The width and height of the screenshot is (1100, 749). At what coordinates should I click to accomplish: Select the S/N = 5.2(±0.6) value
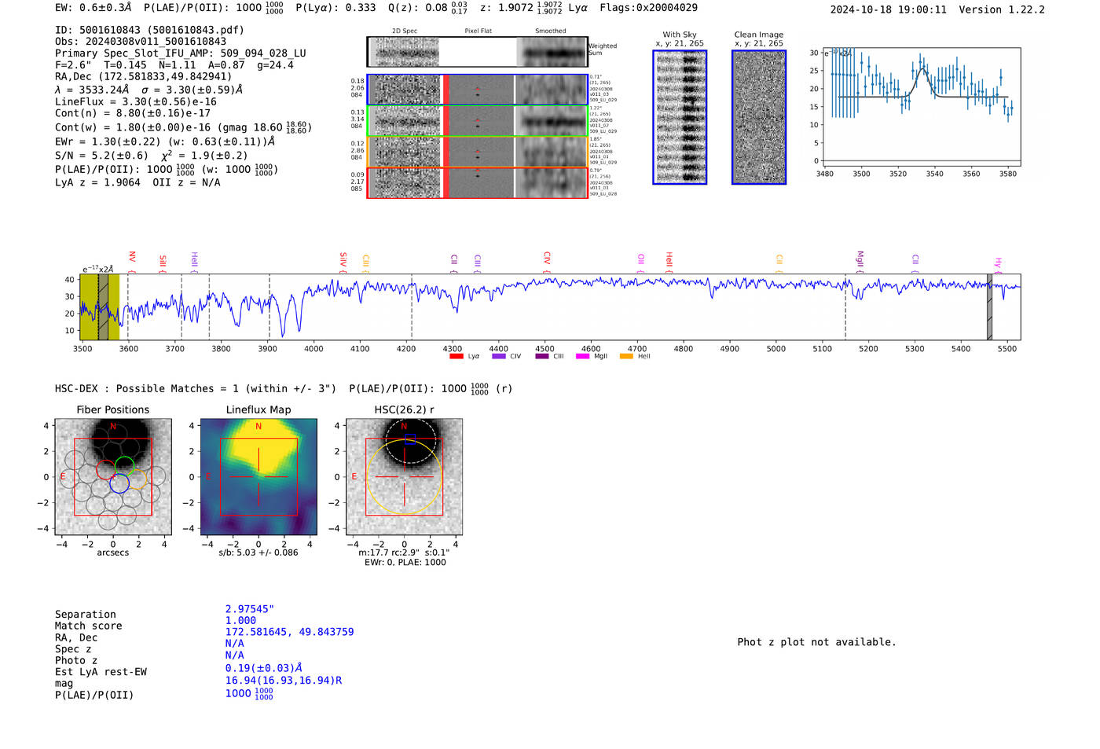101,156
